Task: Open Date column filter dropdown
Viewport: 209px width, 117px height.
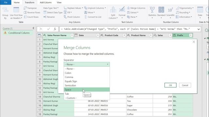Action: click(x=98, y=35)
